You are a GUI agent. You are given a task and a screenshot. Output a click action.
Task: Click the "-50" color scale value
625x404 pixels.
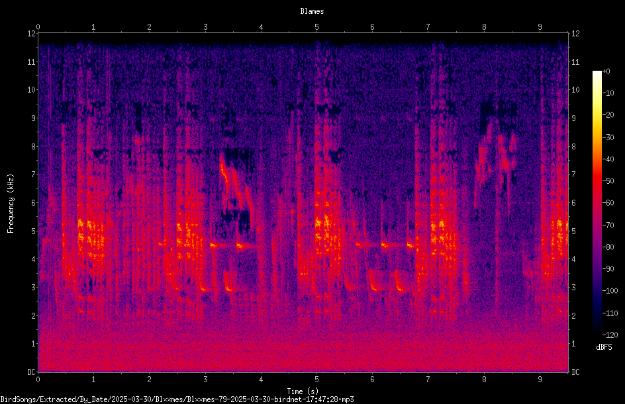point(608,181)
